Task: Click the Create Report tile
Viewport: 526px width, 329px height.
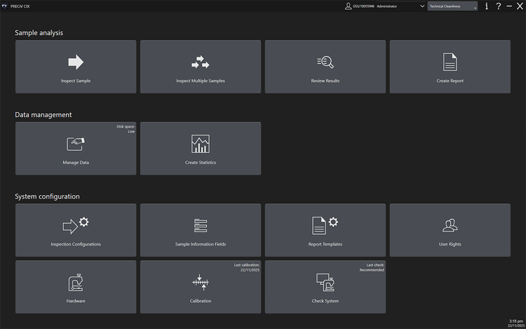Action: point(450,67)
